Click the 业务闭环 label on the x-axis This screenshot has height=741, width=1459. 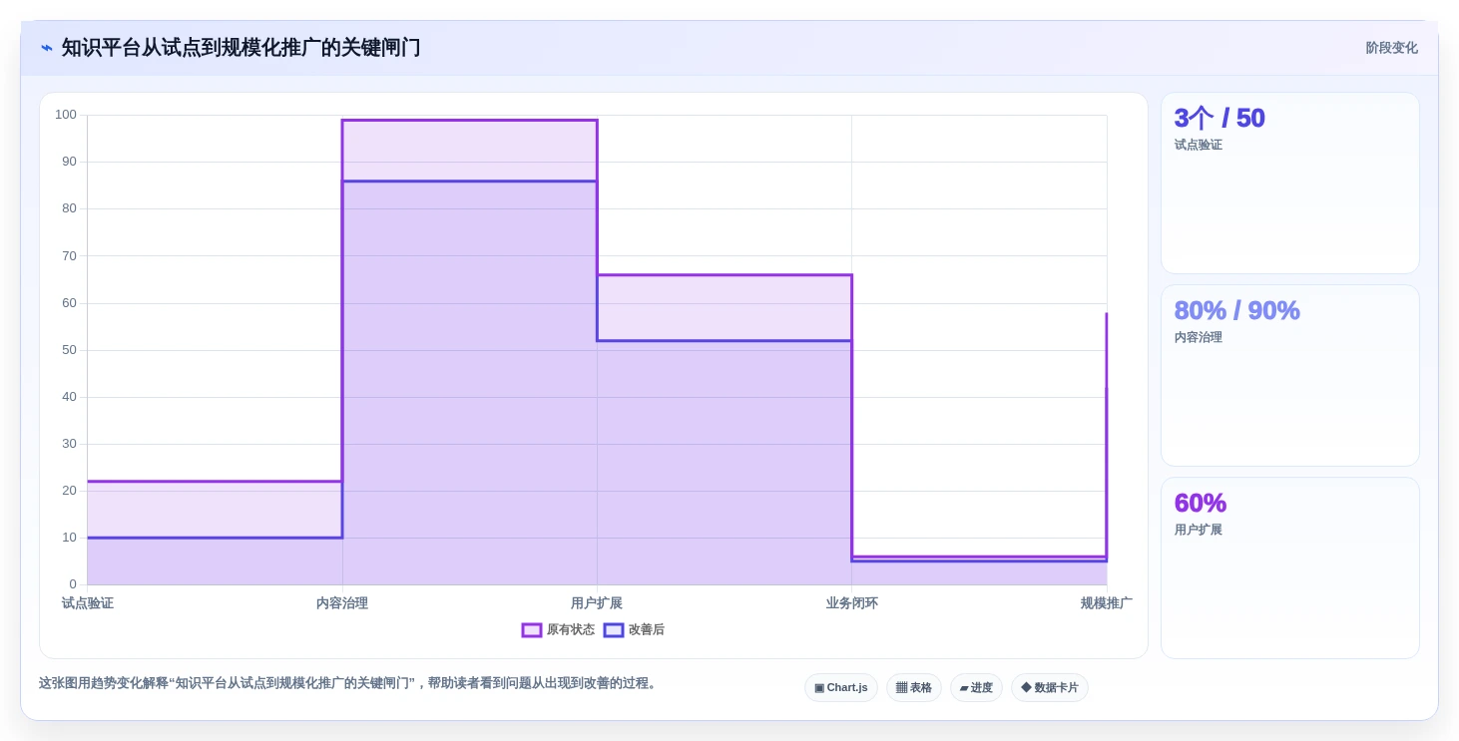[x=852, y=603]
